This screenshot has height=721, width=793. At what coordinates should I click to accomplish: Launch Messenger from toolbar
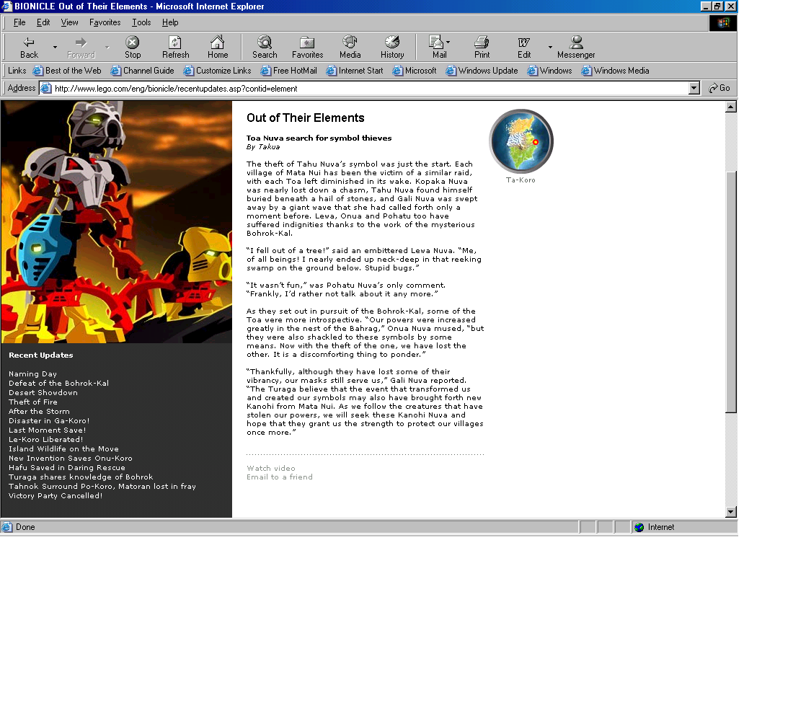point(575,47)
